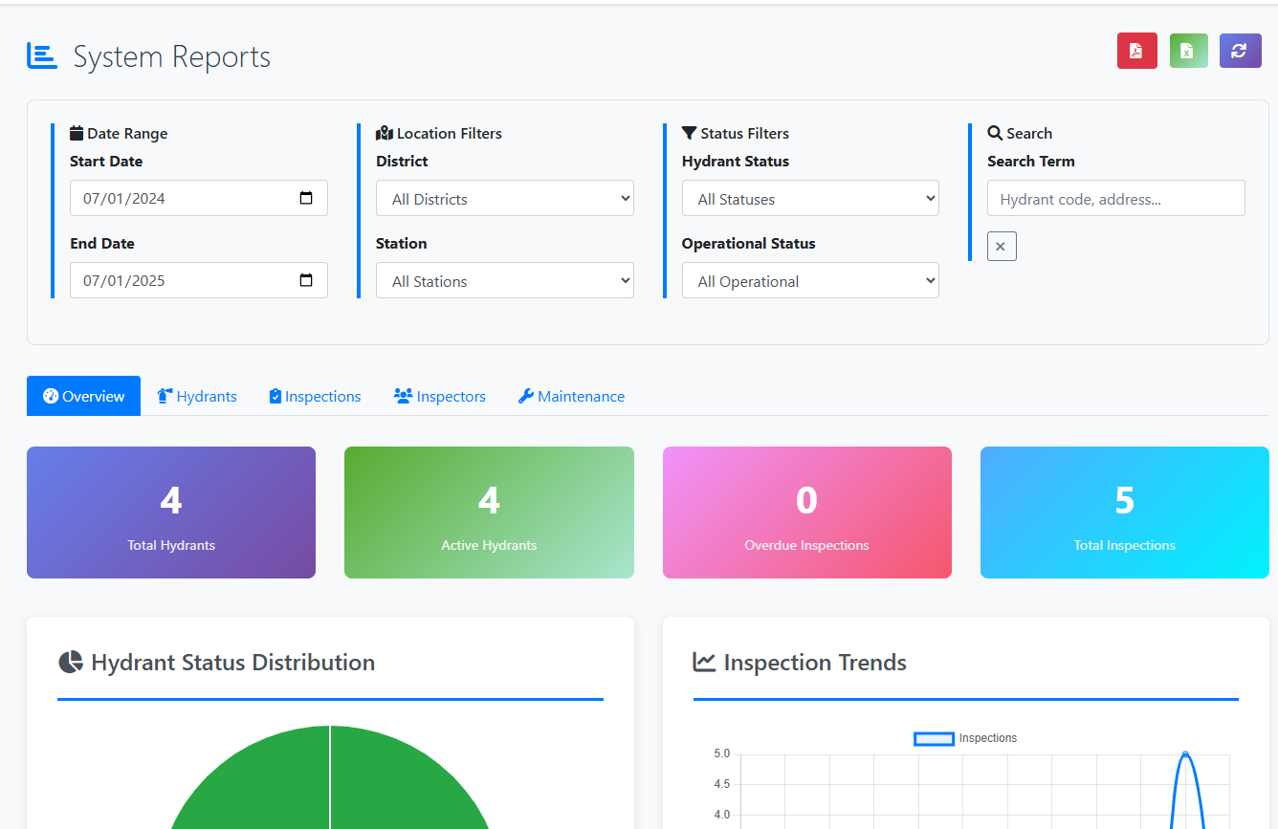Go to the Inspectors tab
The image size is (1278, 829).
click(x=440, y=396)
